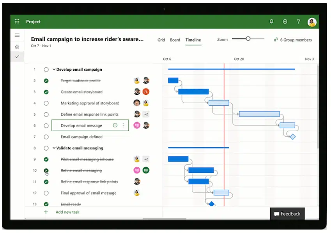Open your account profile picture menu
The width and height of the screenshot is (331, 233).
[x=312, y=21]
